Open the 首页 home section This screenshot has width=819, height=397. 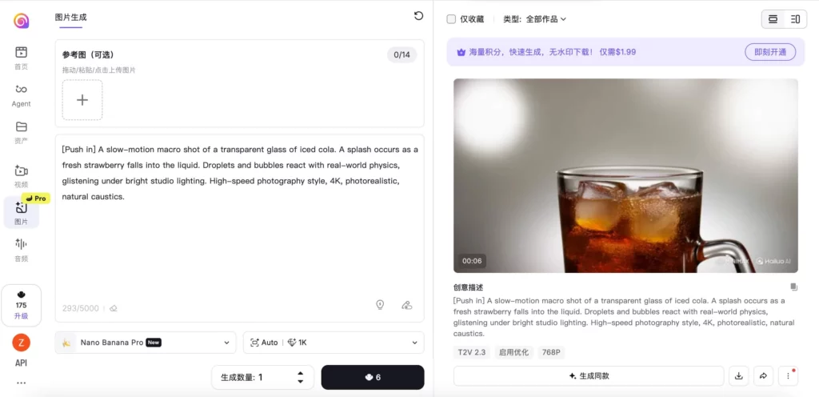(x=21, y=58)
